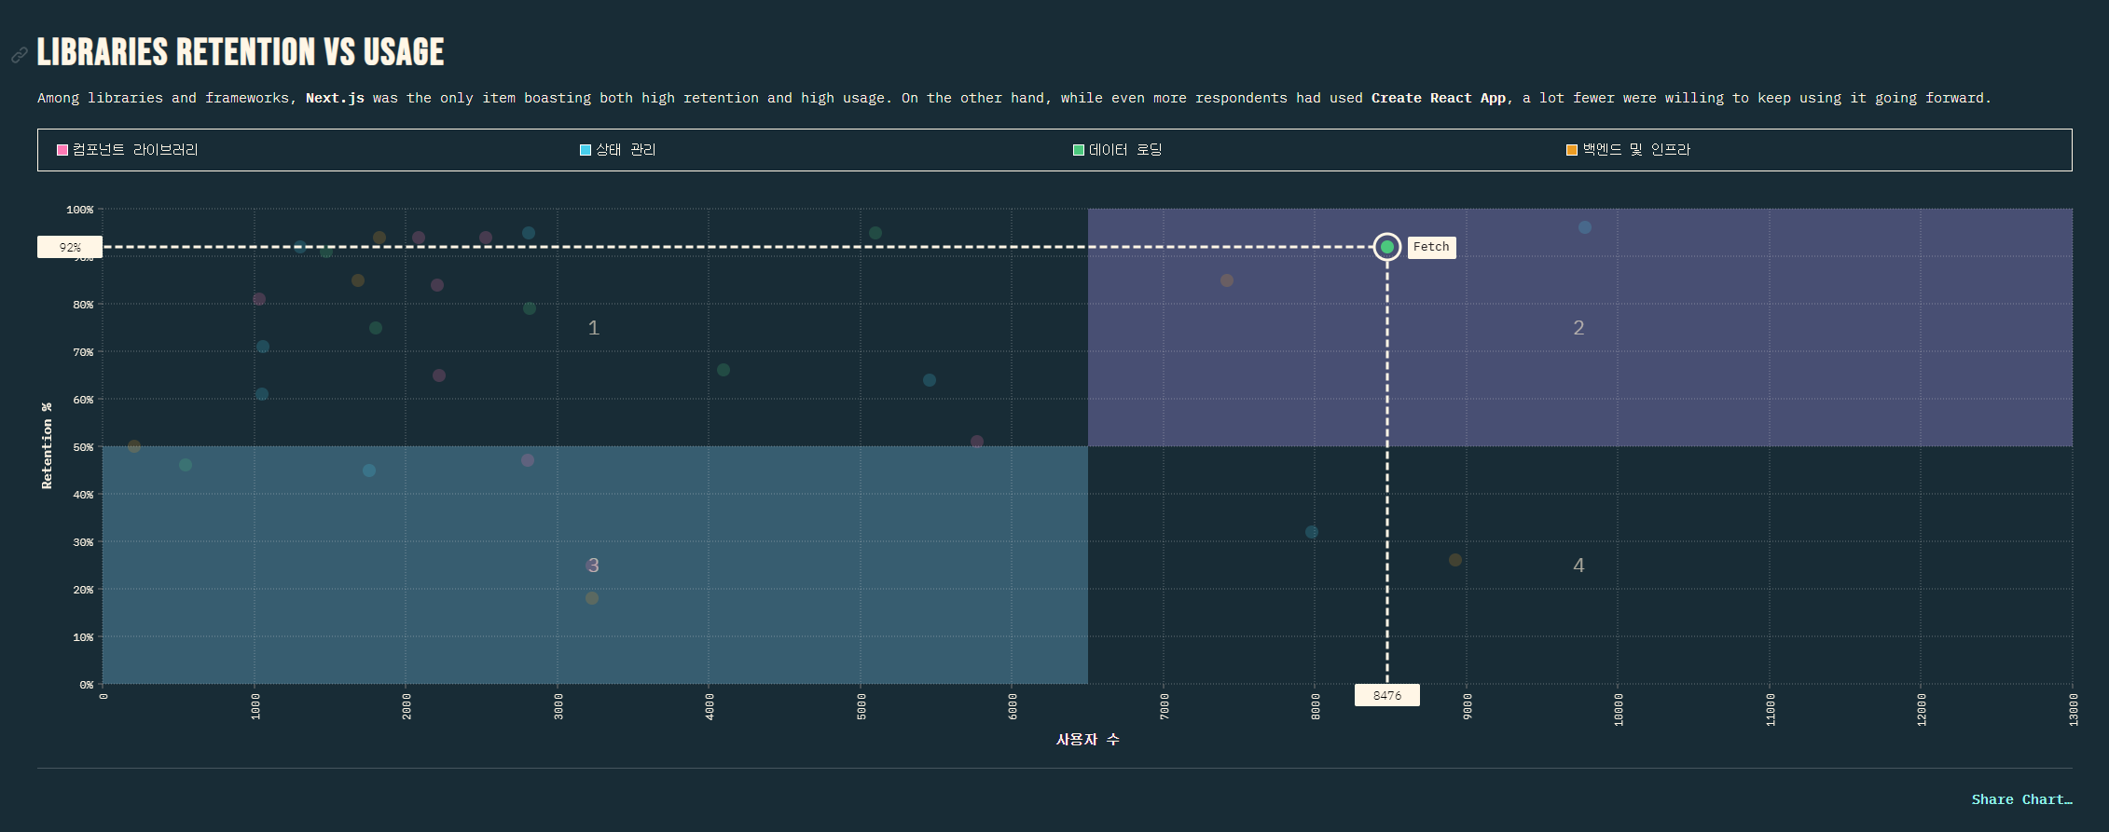Select orange point near 7400 users, 85%

pos(1227,280)
